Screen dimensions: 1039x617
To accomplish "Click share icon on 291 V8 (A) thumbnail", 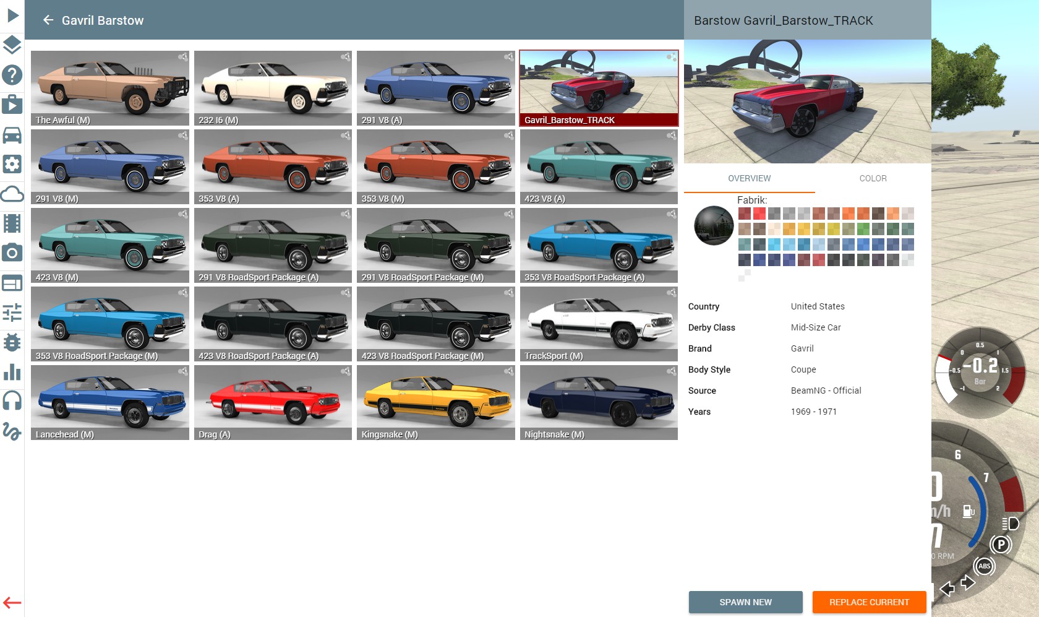I will coord(508,57).
